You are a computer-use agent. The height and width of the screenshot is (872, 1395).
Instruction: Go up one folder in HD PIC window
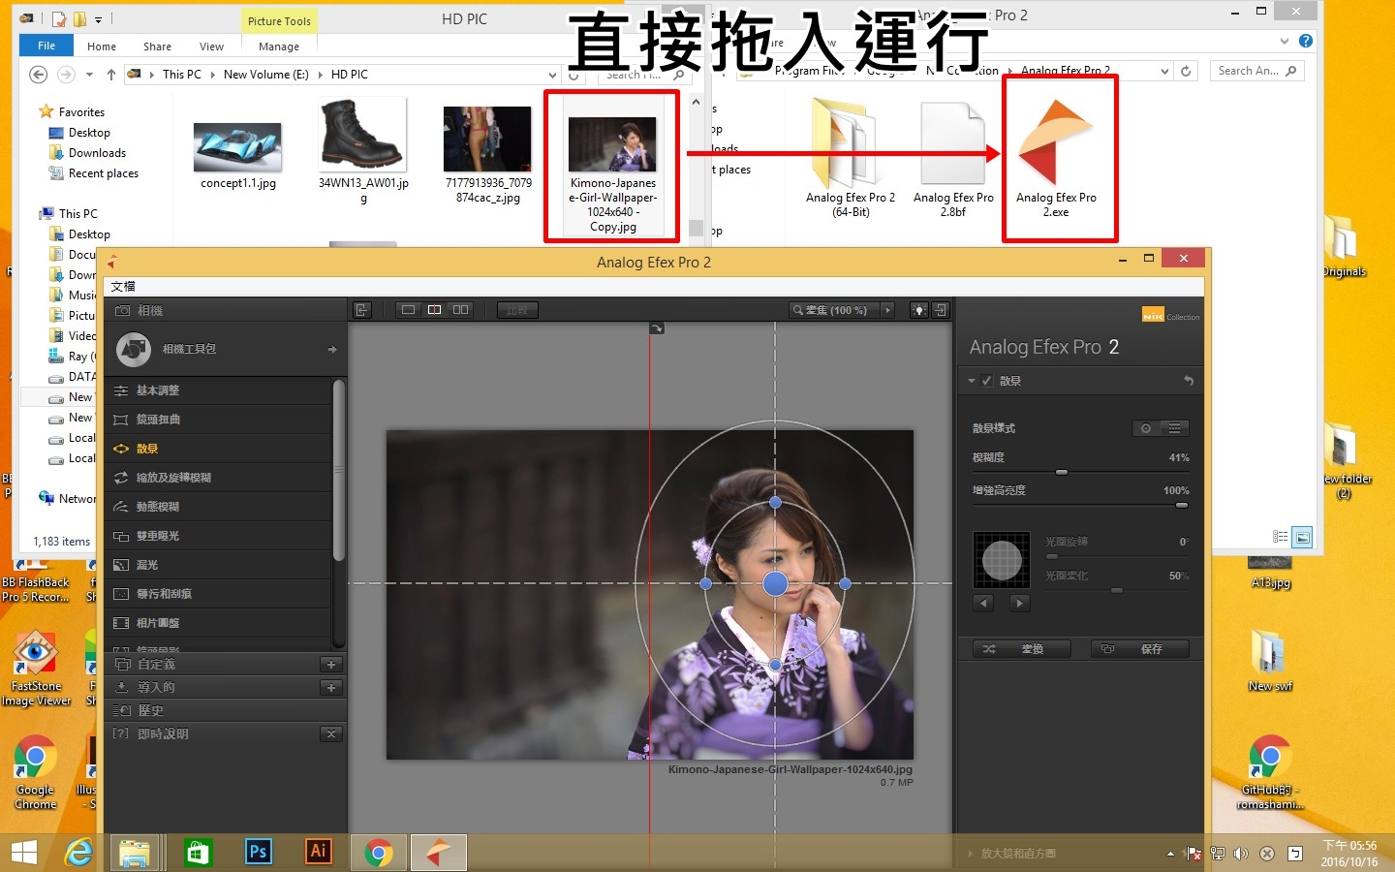pos(111,75)
